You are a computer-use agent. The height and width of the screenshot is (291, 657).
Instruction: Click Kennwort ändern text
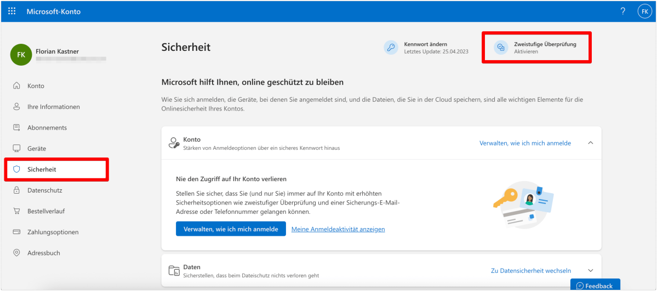(x=425, y=44)
